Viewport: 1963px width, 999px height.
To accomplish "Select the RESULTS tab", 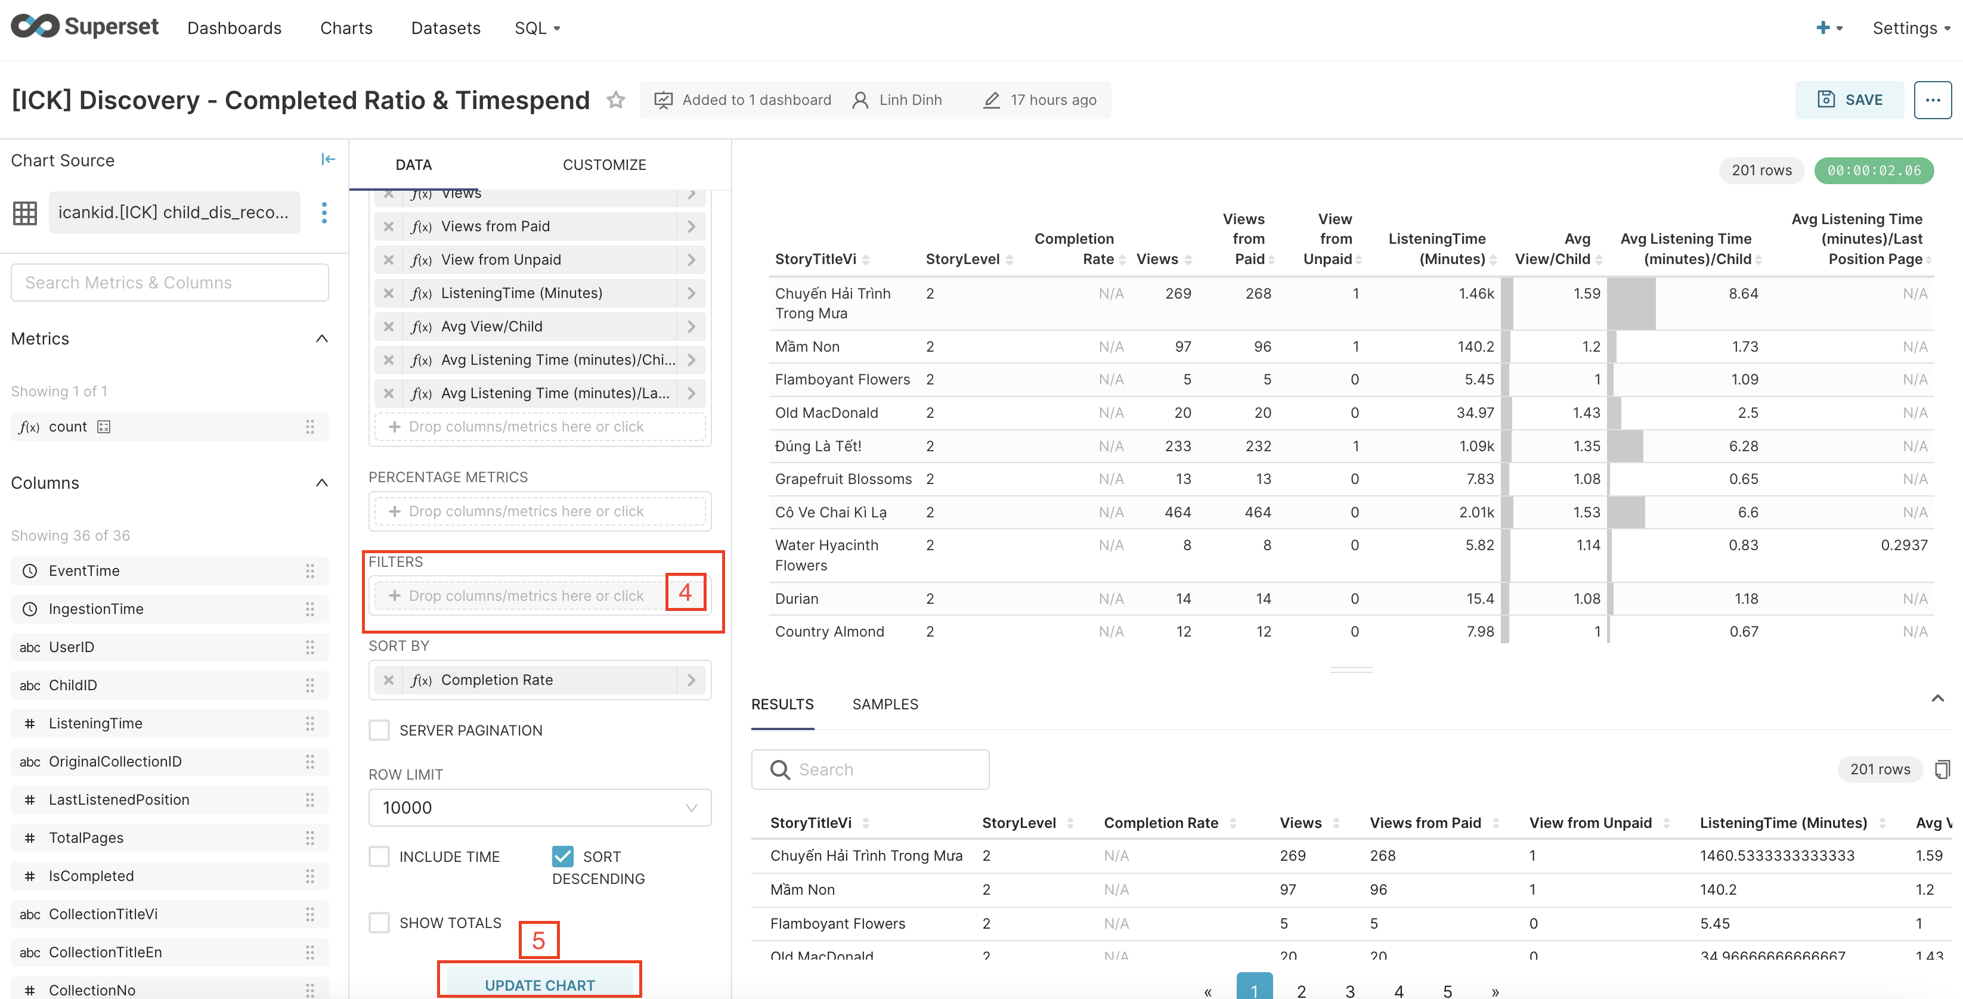I will click(782, 704).
